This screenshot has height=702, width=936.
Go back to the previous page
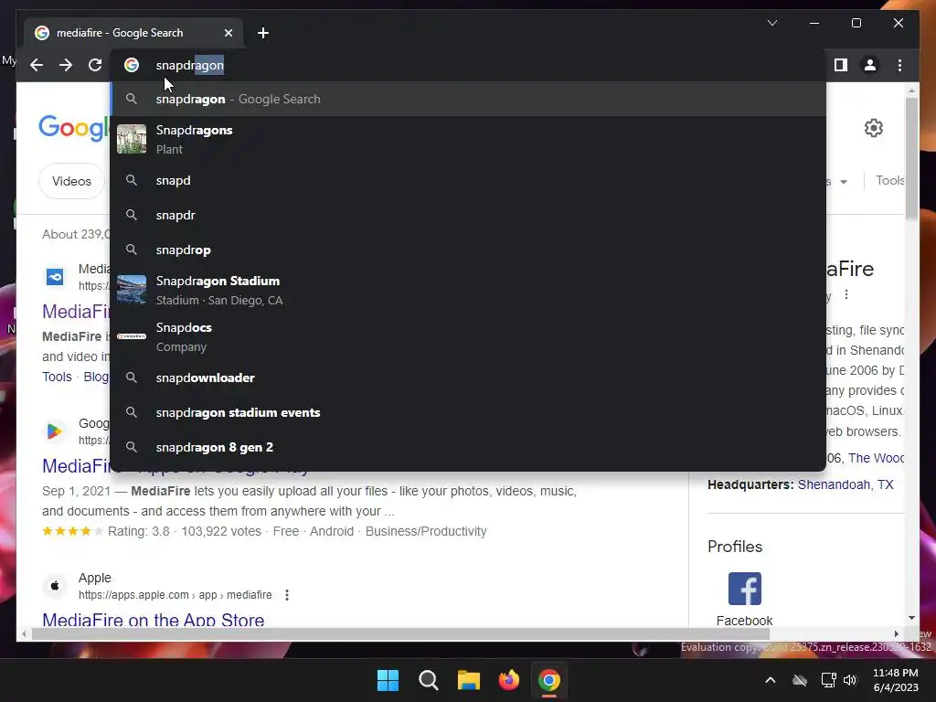pos(37,65)
